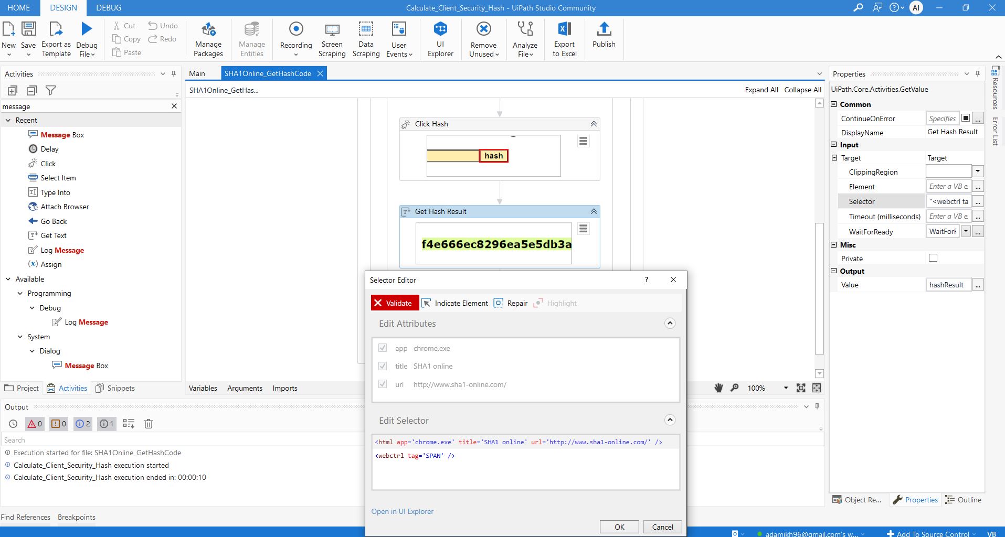Toggle warning messages filter in Output
Screen dimensions: 1005x537
tap(59, 424)
